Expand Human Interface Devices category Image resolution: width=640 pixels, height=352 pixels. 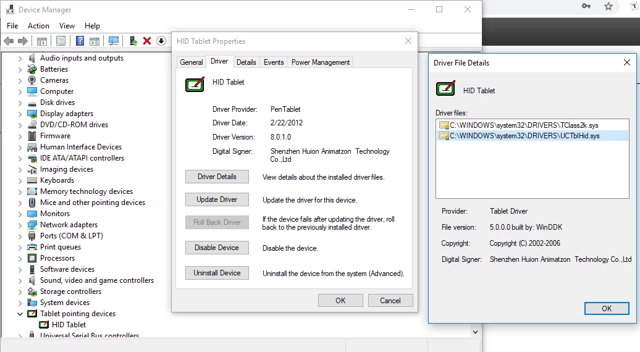click(20, 147)
